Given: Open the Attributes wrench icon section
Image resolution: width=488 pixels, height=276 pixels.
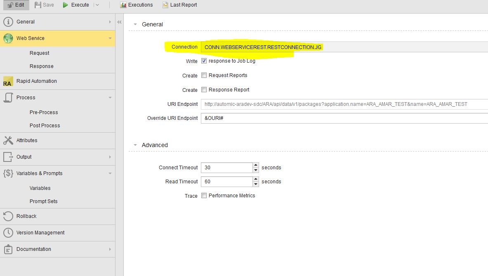Looking at the screenshot, I should (9, 140).
